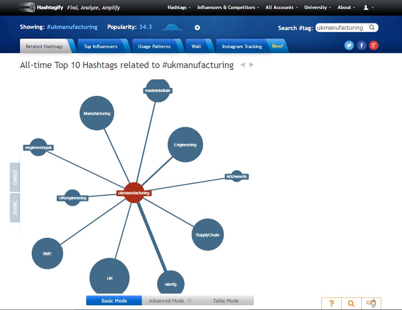Image resolution: width=402 pixels, height=310 pixels.
Task: Add a hashtag with the plus icon
Action: pos(197,27)
